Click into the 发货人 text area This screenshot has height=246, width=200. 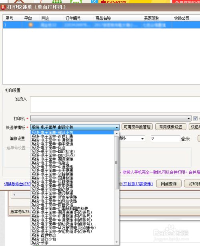tap(115, 104)
